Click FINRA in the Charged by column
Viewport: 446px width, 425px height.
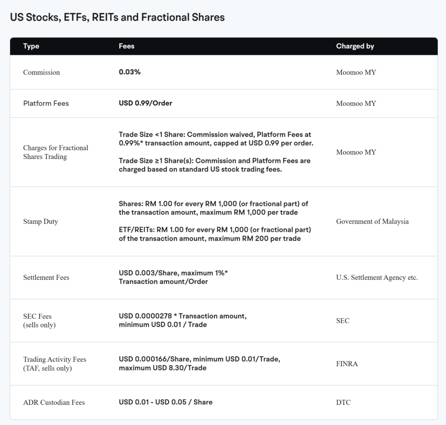(x=347, y=364)
